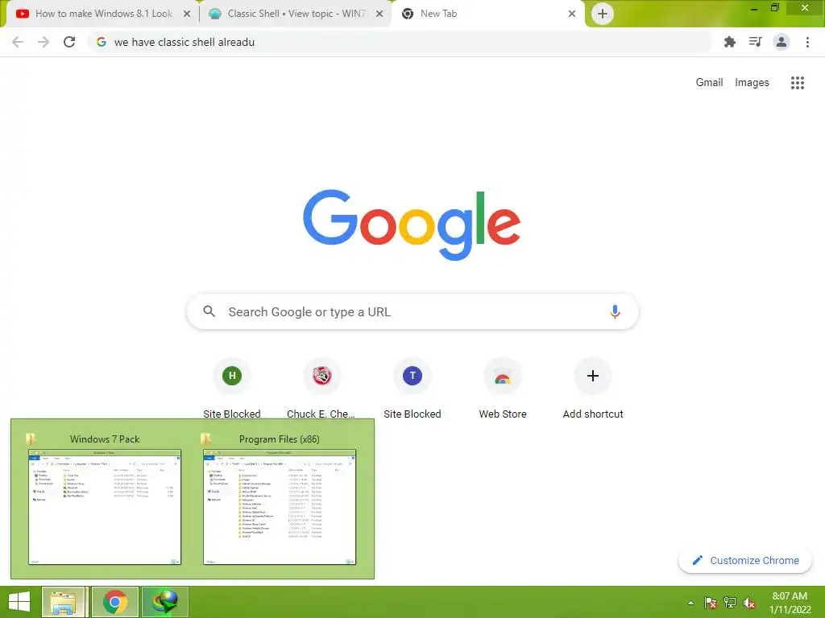Open the blue T Site Blocked shortcut

[412, 389]
